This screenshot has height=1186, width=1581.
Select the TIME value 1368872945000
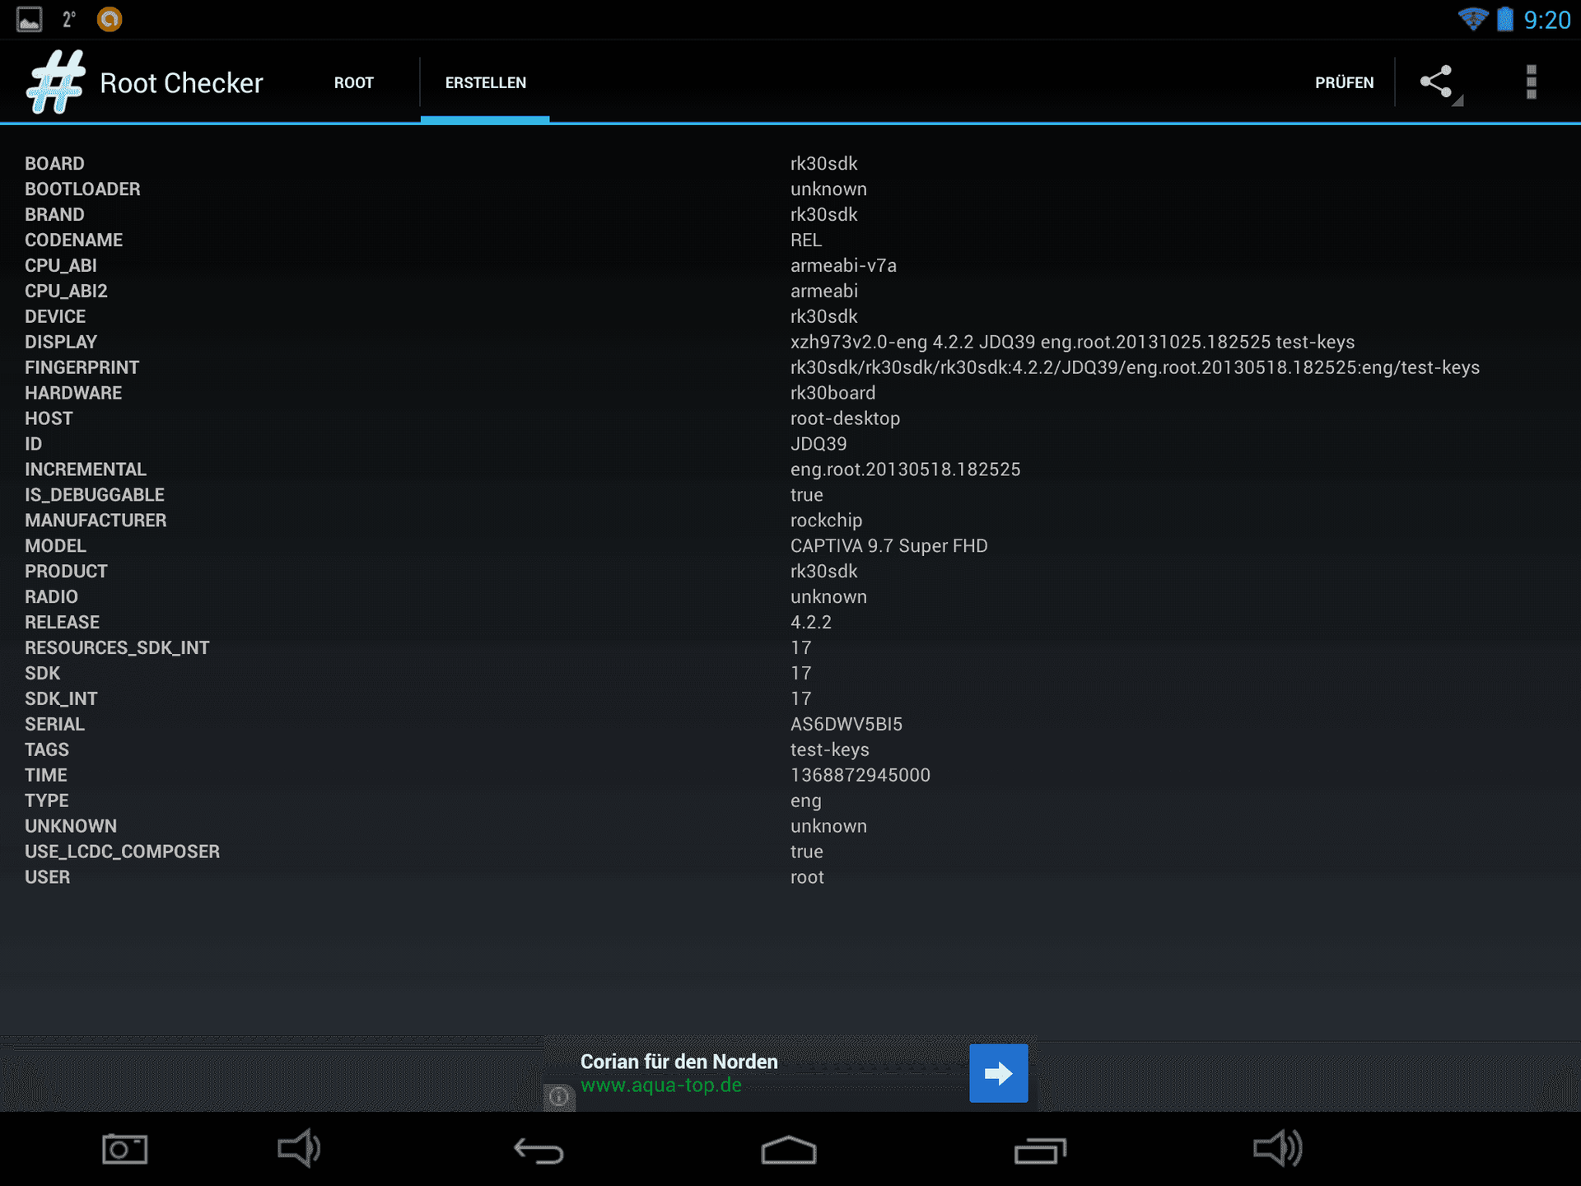860,777
